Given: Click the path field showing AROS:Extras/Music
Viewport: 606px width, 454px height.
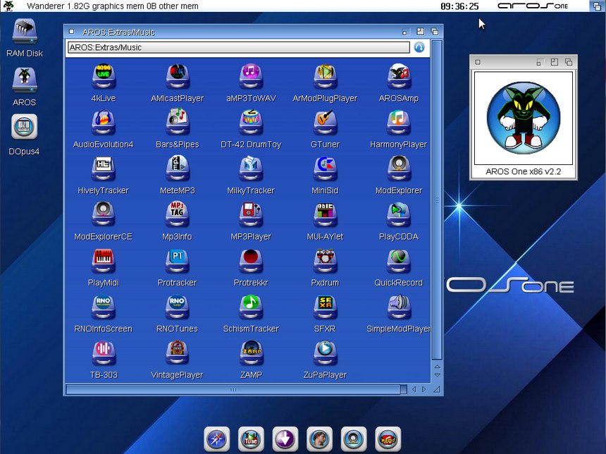Looking at the screenshot, I should point(238,47).
